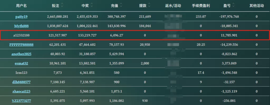Sort by the 中奖 column arrows

click(x=92, y=6)
